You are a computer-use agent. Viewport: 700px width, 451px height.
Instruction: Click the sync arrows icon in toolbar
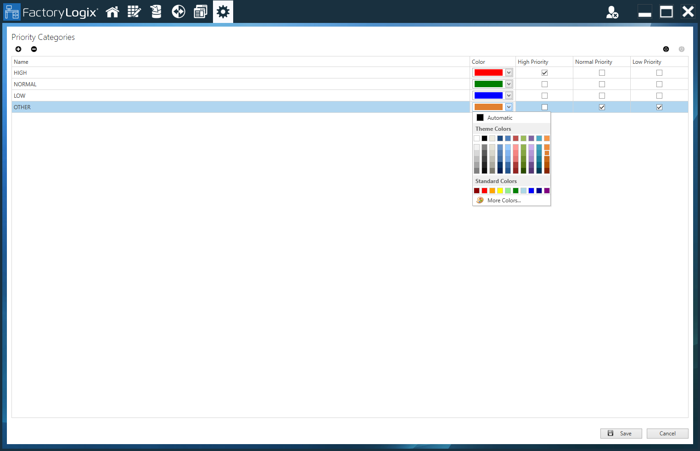(x=178, y=11)
